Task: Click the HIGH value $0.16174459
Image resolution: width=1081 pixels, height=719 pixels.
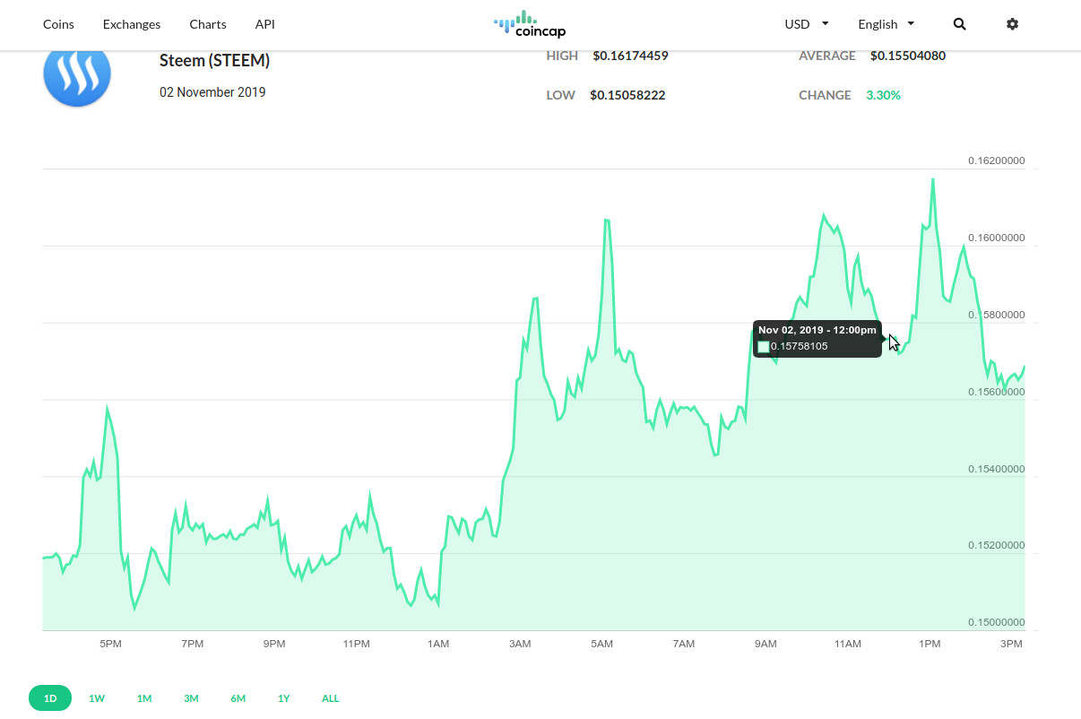Action: click(630, 56)
